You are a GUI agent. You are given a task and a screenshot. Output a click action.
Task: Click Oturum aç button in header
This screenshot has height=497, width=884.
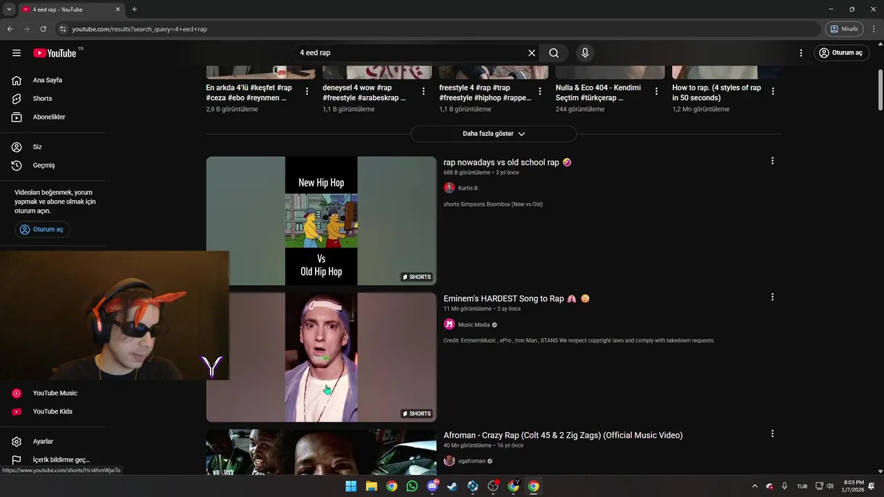click(840, 52)
